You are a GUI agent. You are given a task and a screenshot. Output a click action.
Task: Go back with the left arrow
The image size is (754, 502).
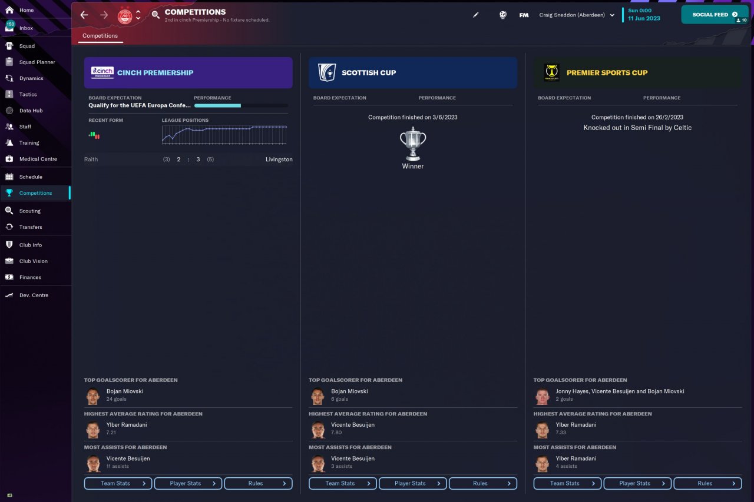pyautogui.click(x=84, y=15)
